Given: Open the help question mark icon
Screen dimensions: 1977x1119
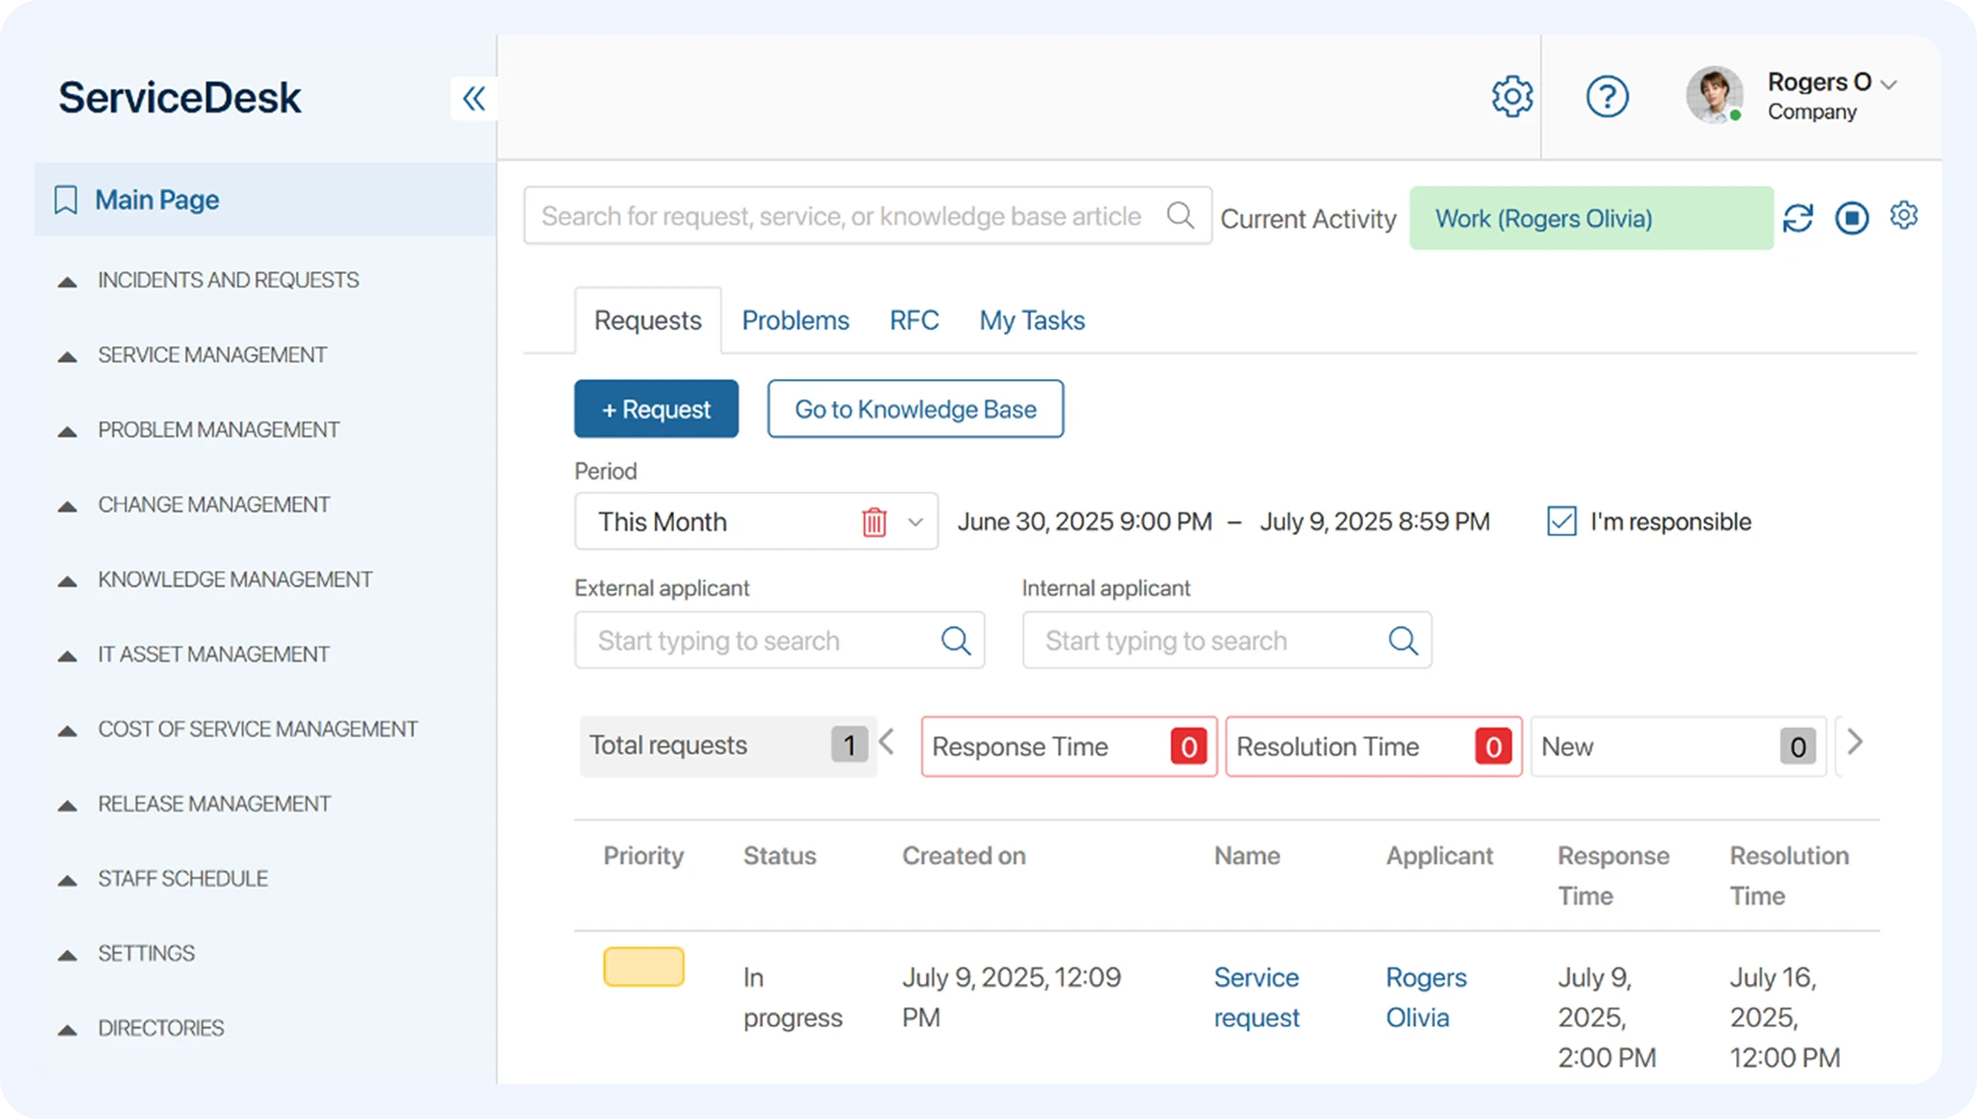Looking at the screenshot, I should tap(1607, 96).
